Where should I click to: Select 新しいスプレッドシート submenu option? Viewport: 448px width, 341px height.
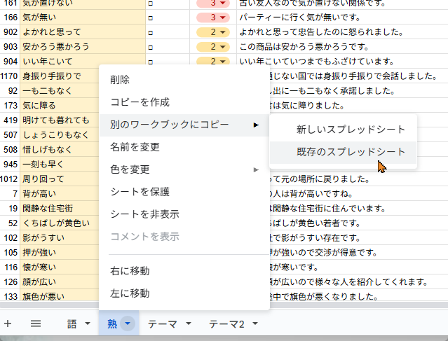click(343, 130)
